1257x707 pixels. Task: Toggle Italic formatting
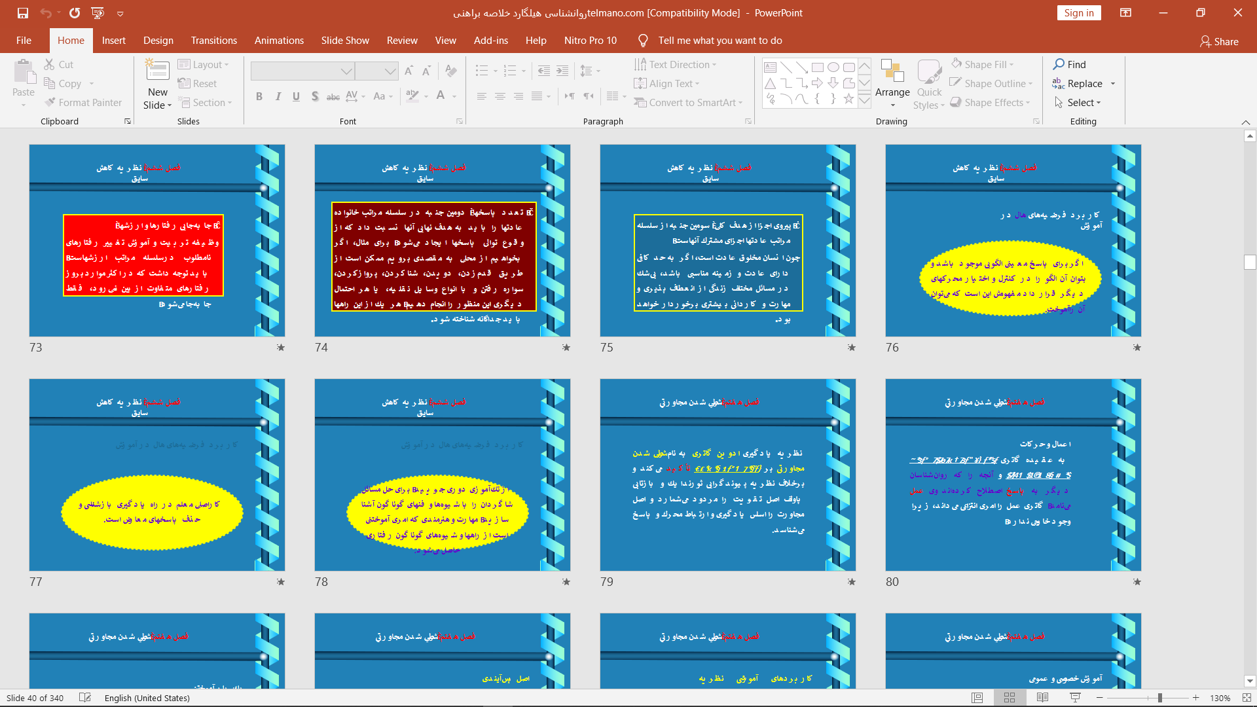click(278, 96)
